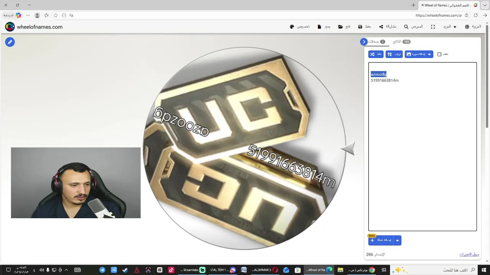Open the Copilot chat (الدردشة) button
The height and width of the screenshot is (275, 490).
point(12,15)
